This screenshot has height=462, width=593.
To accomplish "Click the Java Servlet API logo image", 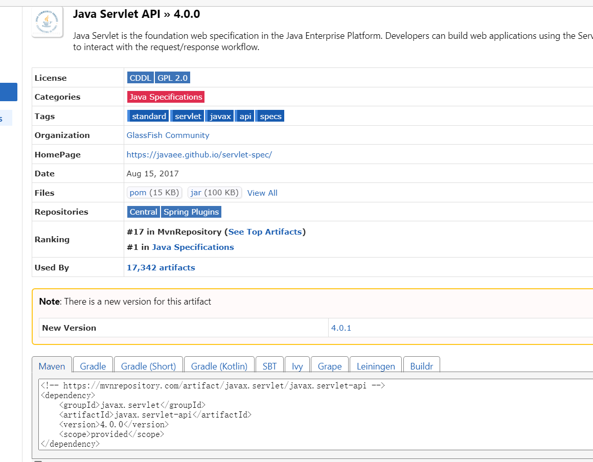I will coord(47,22).
